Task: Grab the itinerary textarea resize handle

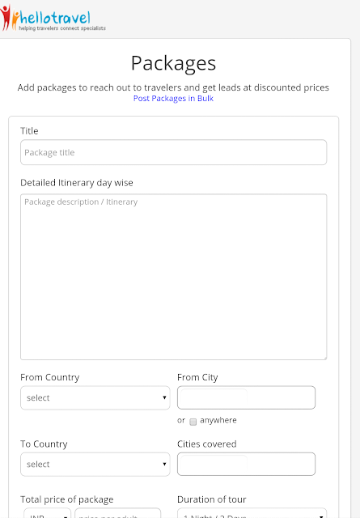Action: tap(325, 358)
